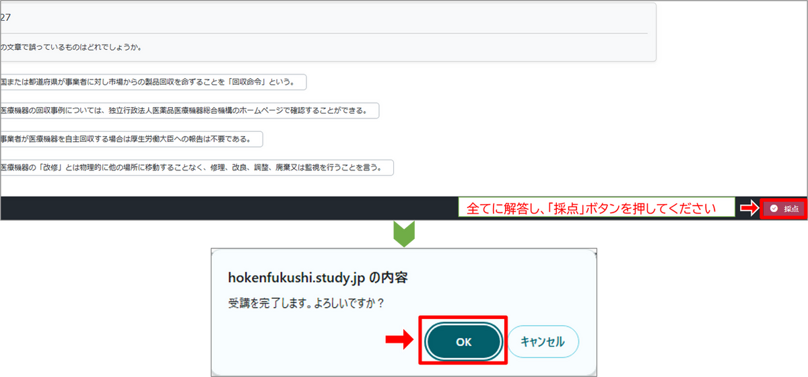Click the question number 27
The height and width of the screenshot is (377, 808).
click(x=5, y=18)
